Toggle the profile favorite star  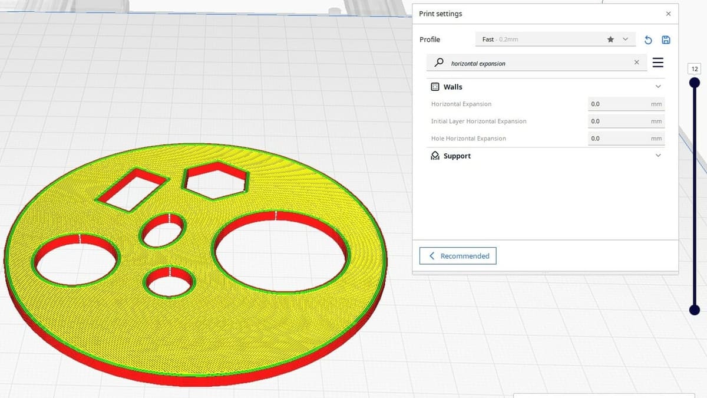click(x=610, y=39)
